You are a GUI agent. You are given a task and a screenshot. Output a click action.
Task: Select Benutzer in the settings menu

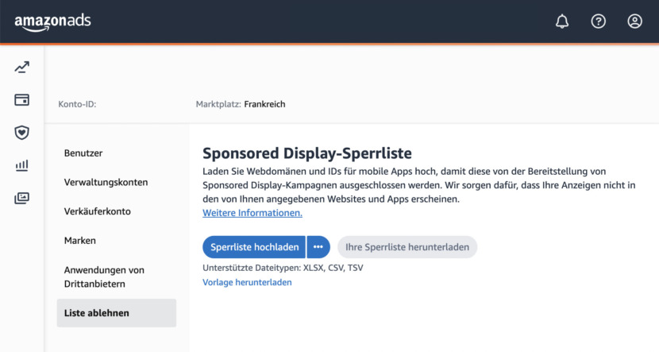[x=83, y=153]
